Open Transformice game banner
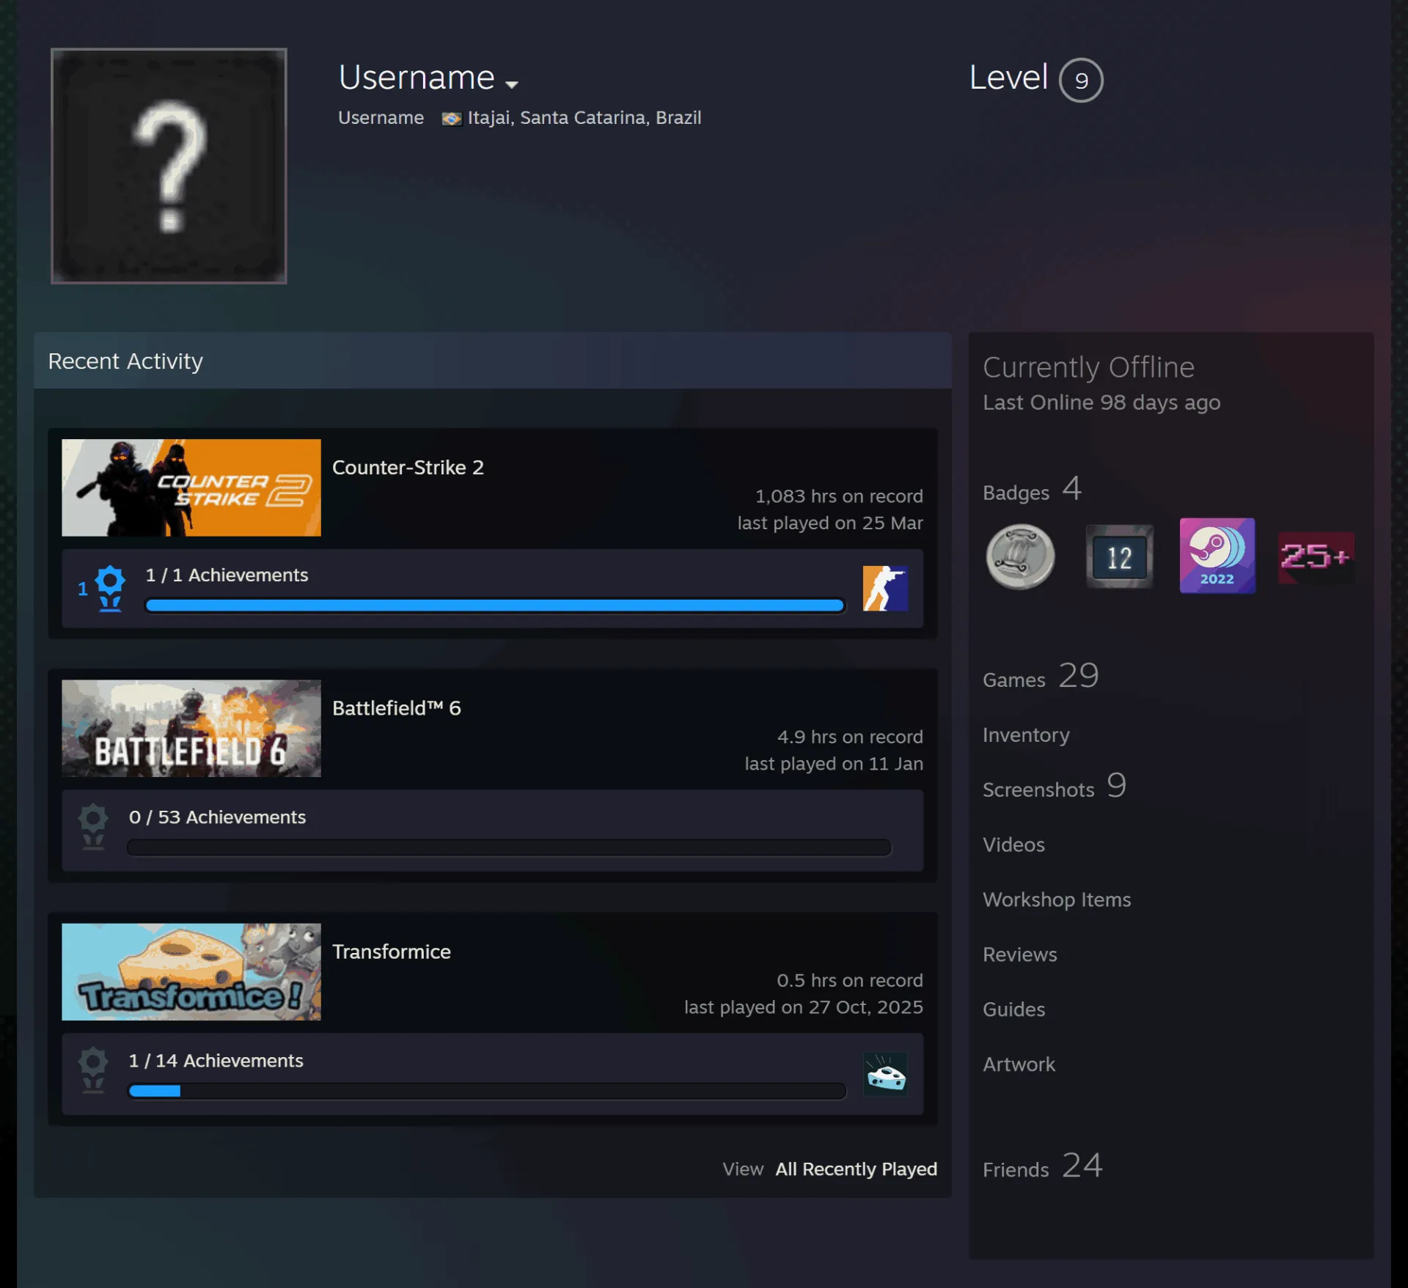This screenshot has width=1408, height=1288. click(x=191, y=971)
